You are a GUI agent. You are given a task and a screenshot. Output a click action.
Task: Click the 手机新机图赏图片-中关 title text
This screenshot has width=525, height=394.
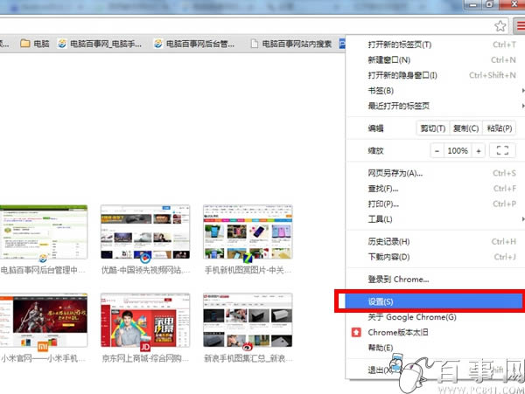point(248,270)
